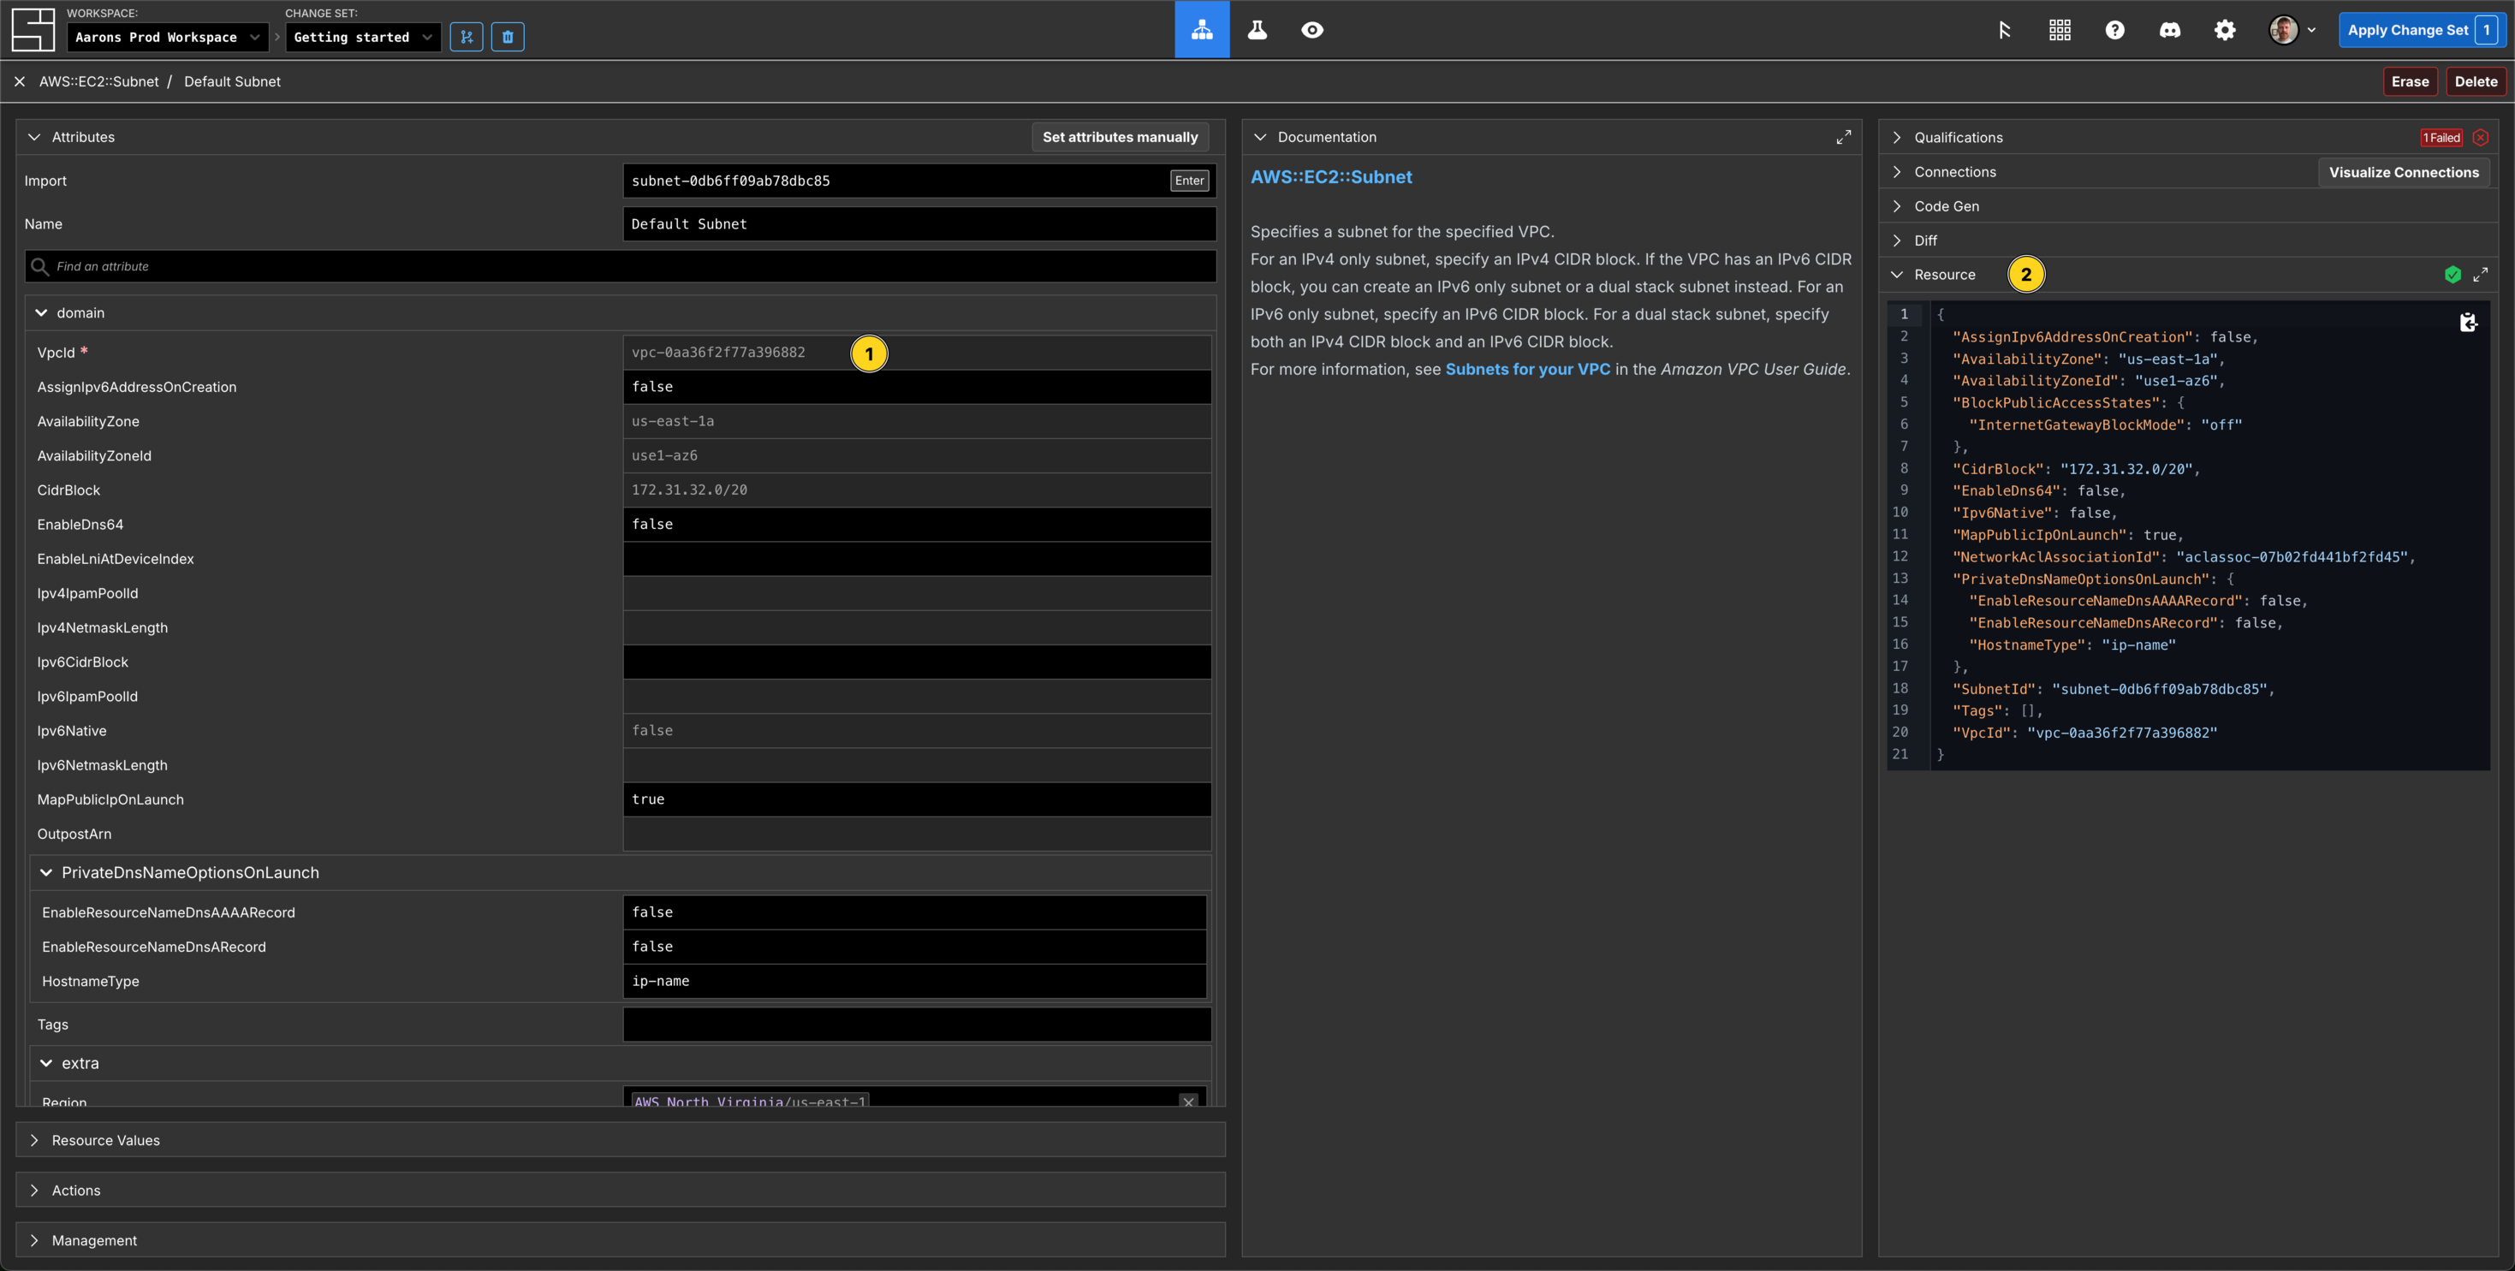Open the settings gear icon
Screen dimensions: 2515x1271
2225,30
